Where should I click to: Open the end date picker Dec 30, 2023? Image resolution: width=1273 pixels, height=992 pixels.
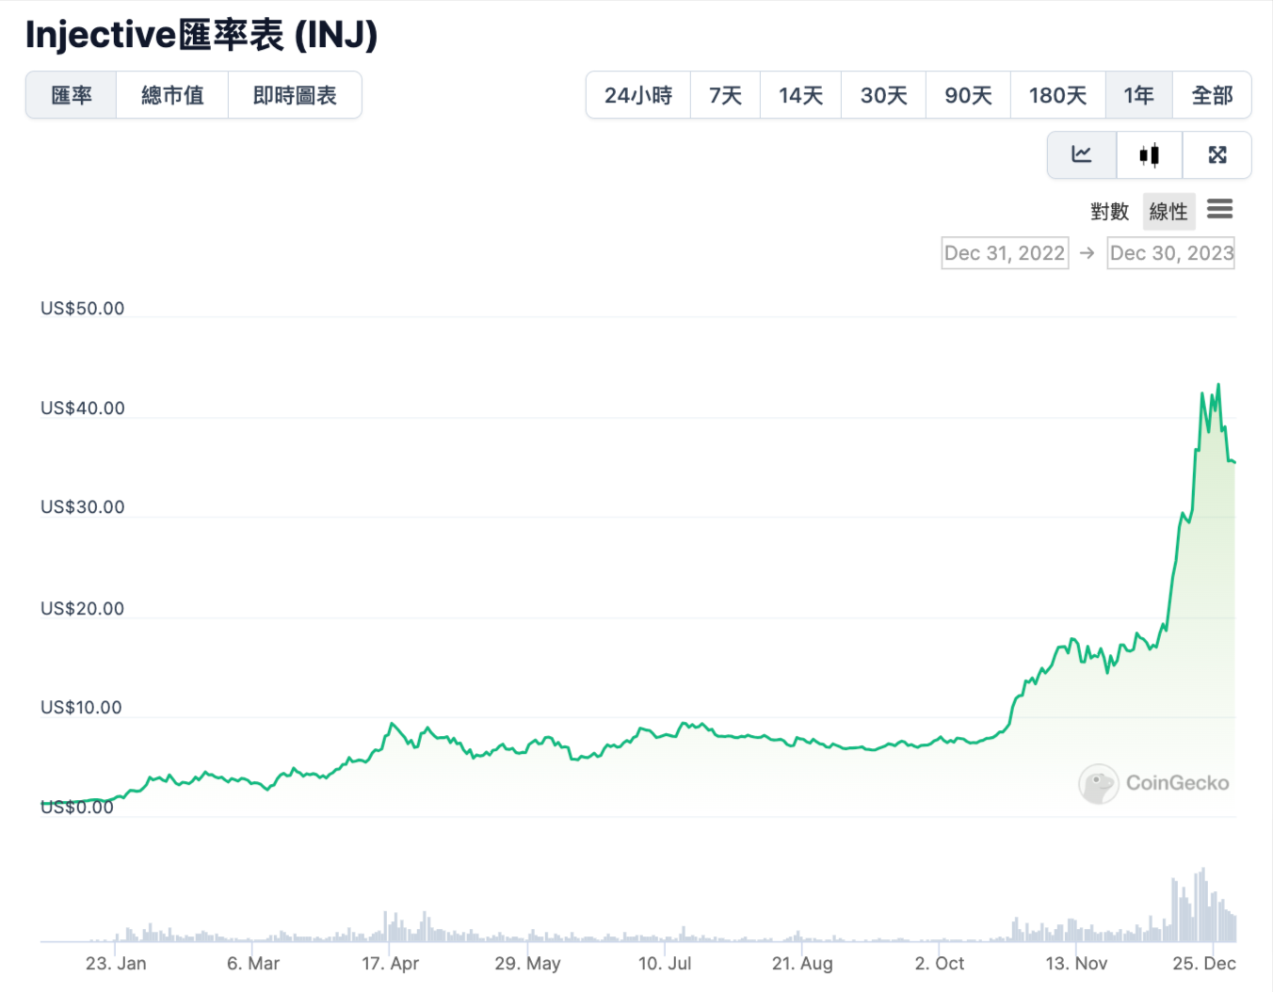(x=1170, y=252)
